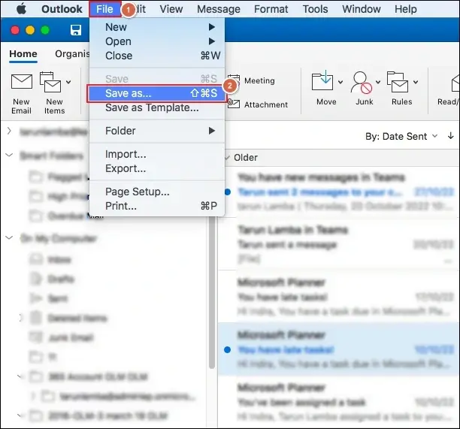This screenshot has width=460, height=429.
Task: Open the Apple menu
Action: [21, 9]
